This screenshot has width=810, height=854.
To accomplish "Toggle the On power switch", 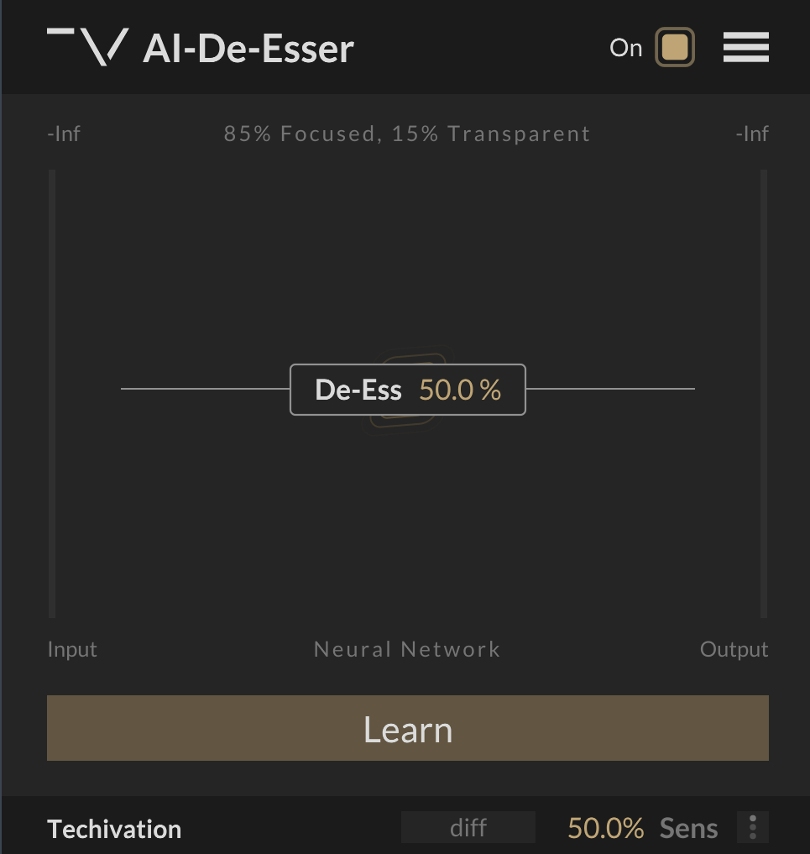I will point(675,48).
